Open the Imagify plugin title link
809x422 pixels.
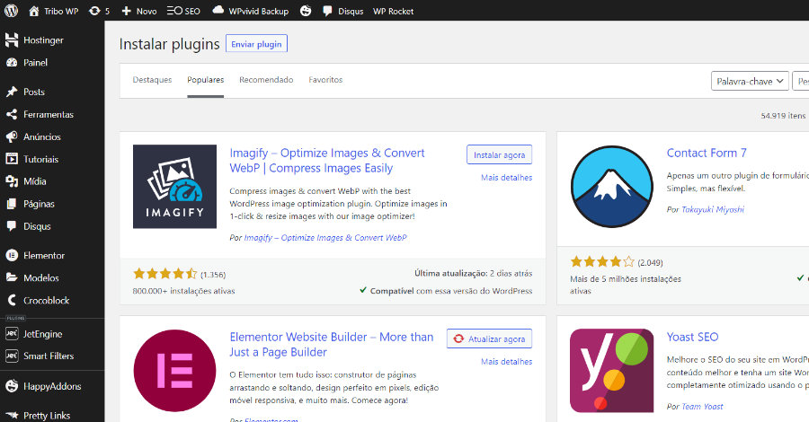coord(327,160)
